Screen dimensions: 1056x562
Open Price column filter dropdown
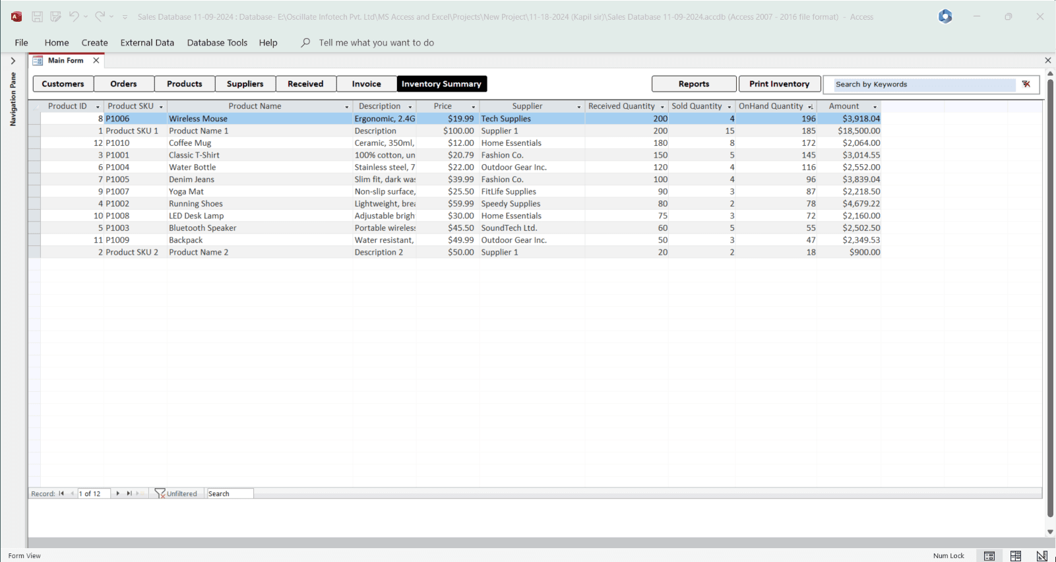click(x=474, y=107)
